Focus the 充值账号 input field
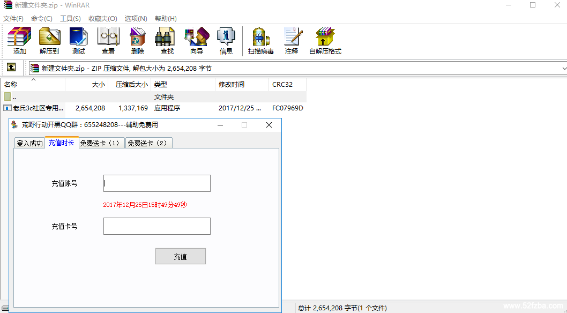The height and width of the screenshot is (313, 567). click(x=157, y=183)
